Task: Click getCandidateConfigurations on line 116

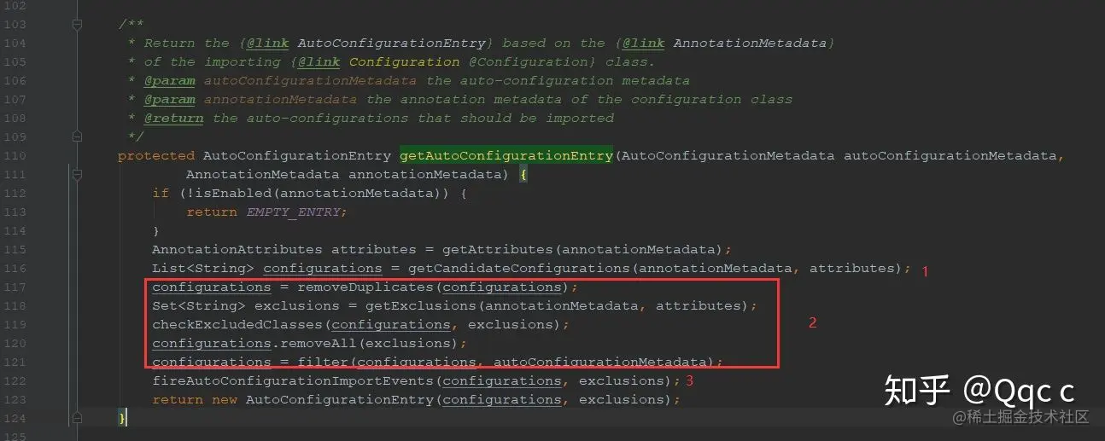Action: click(x=519, y=268)
